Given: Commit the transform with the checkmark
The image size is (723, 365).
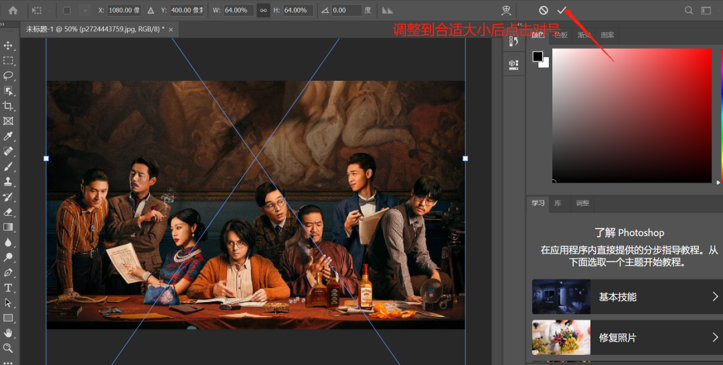Looking at the screenshot, I should coord(562,11).
